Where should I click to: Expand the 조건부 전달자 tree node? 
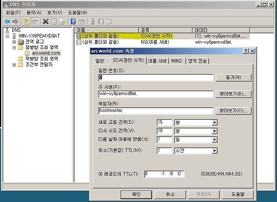click(x=14, y=65)
